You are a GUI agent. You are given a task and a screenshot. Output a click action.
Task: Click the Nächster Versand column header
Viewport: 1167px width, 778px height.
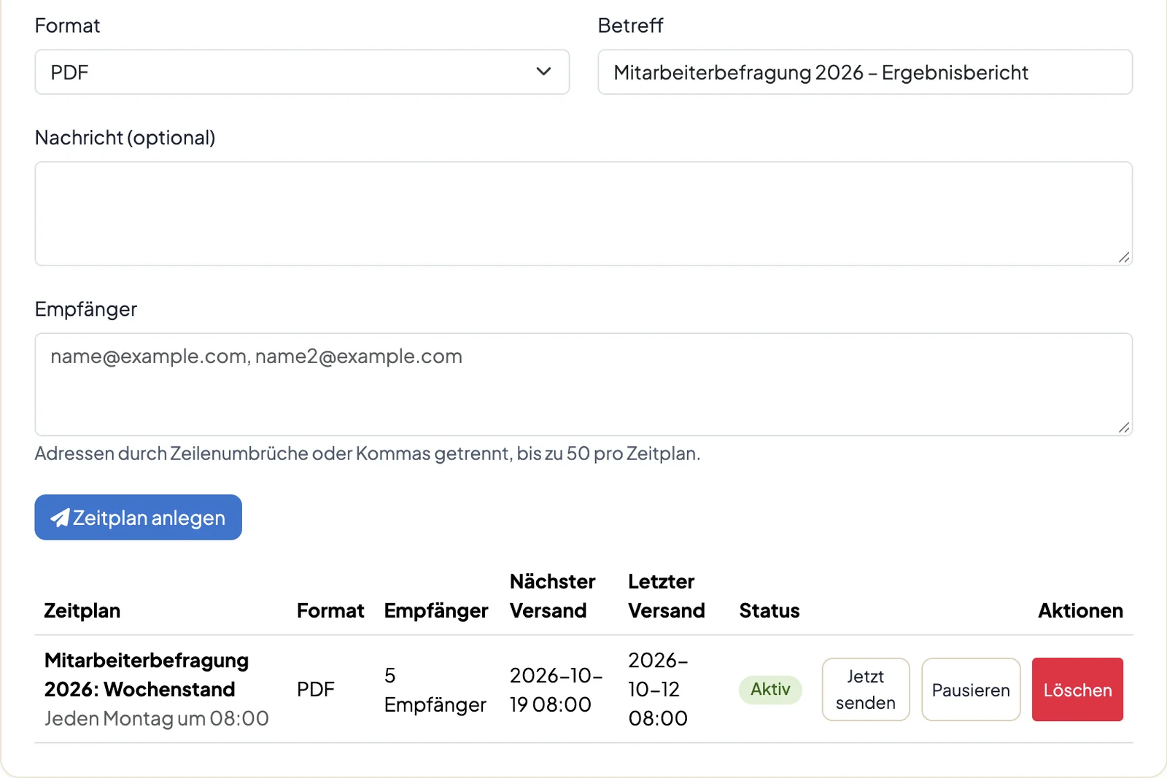553,596
